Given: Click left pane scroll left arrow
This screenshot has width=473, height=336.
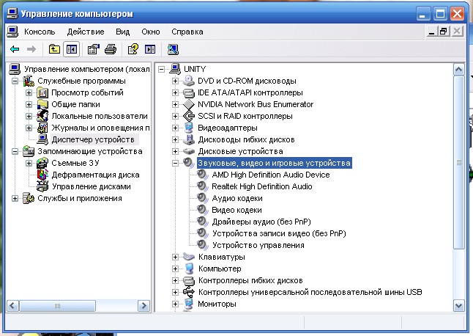Looking at the screenshot, I should click(12, 306).
